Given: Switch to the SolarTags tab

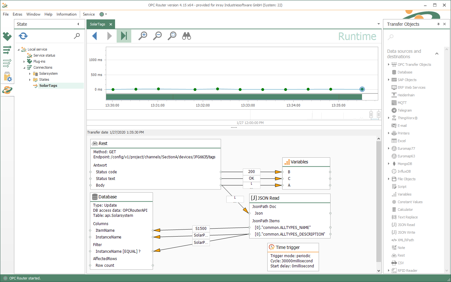Looking at the screenshot, I should click(97, 24).
